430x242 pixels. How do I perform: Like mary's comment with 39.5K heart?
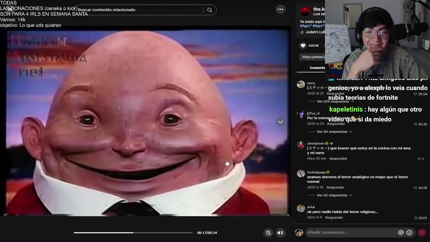pos(415,94)
